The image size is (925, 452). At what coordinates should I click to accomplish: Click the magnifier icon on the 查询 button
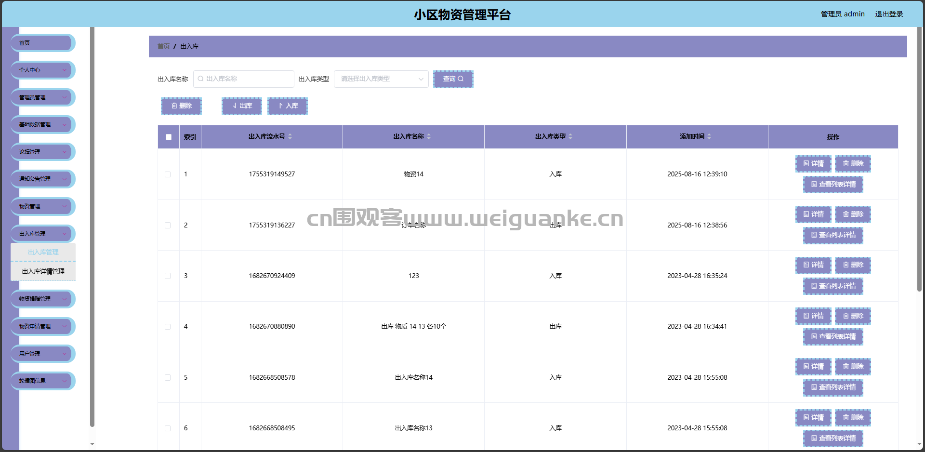click(x=461, y=79)
